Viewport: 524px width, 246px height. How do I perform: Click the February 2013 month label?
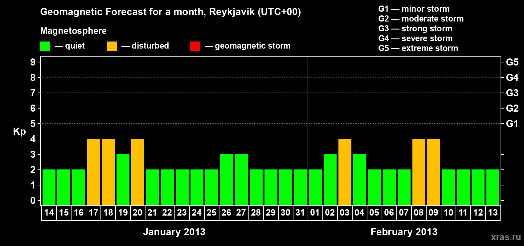(x=404, y=232)
